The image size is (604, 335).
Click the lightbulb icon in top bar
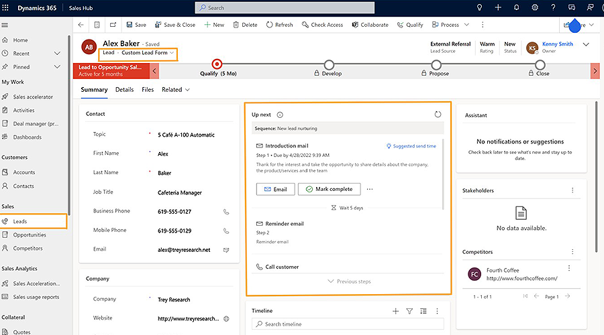[479, 7]
